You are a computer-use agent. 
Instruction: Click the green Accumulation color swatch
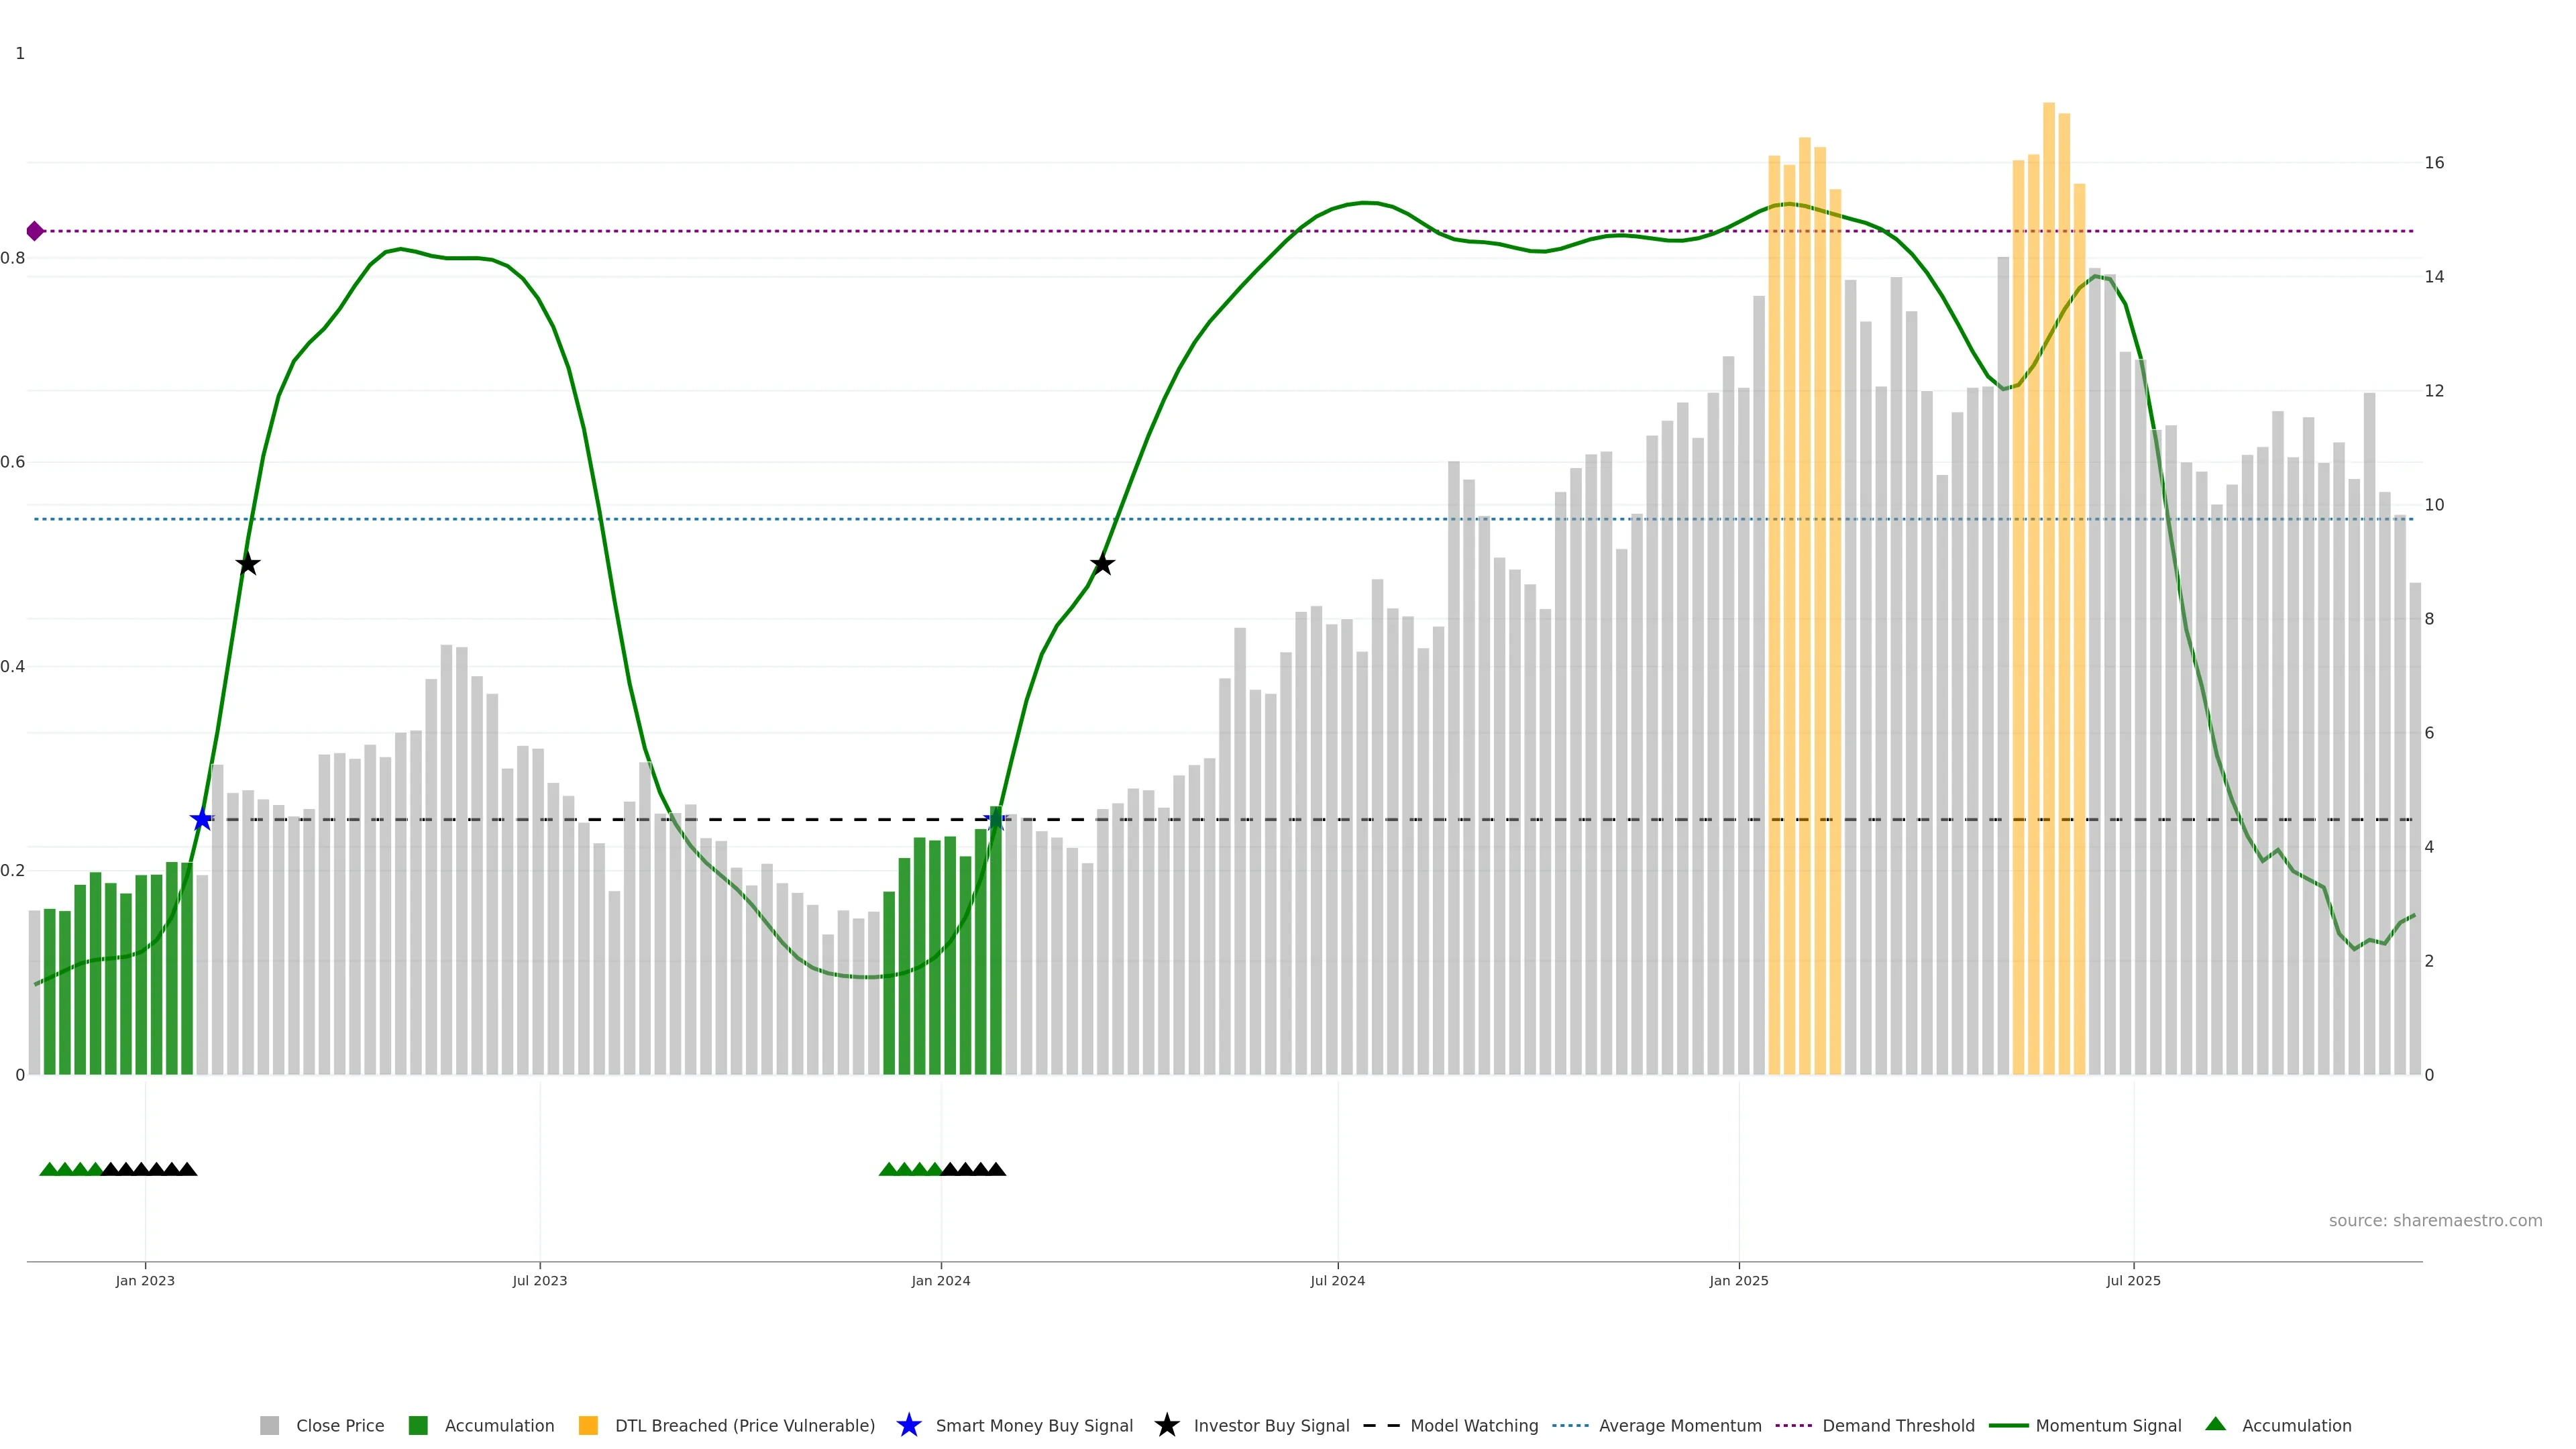point(418,1425)
